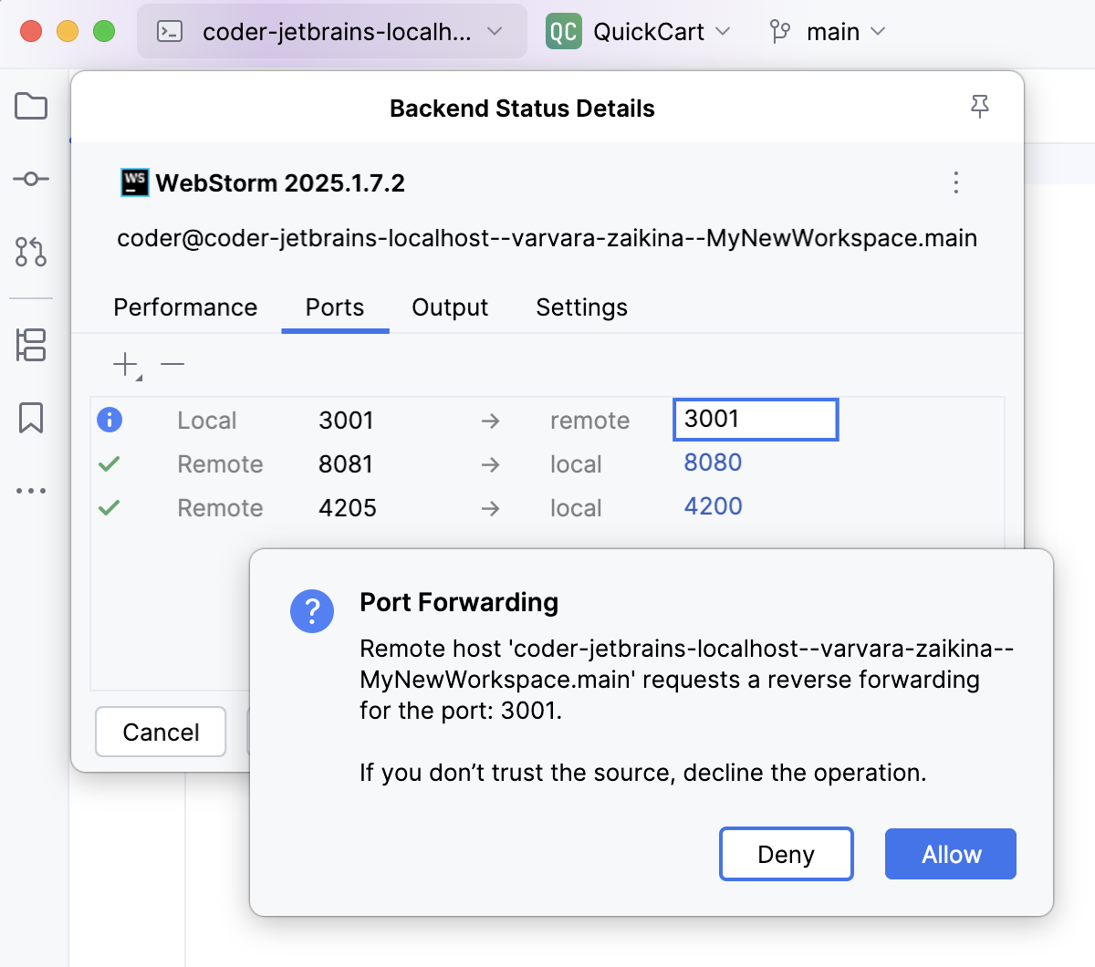Add a new port forwarding rule

point(126,366)
